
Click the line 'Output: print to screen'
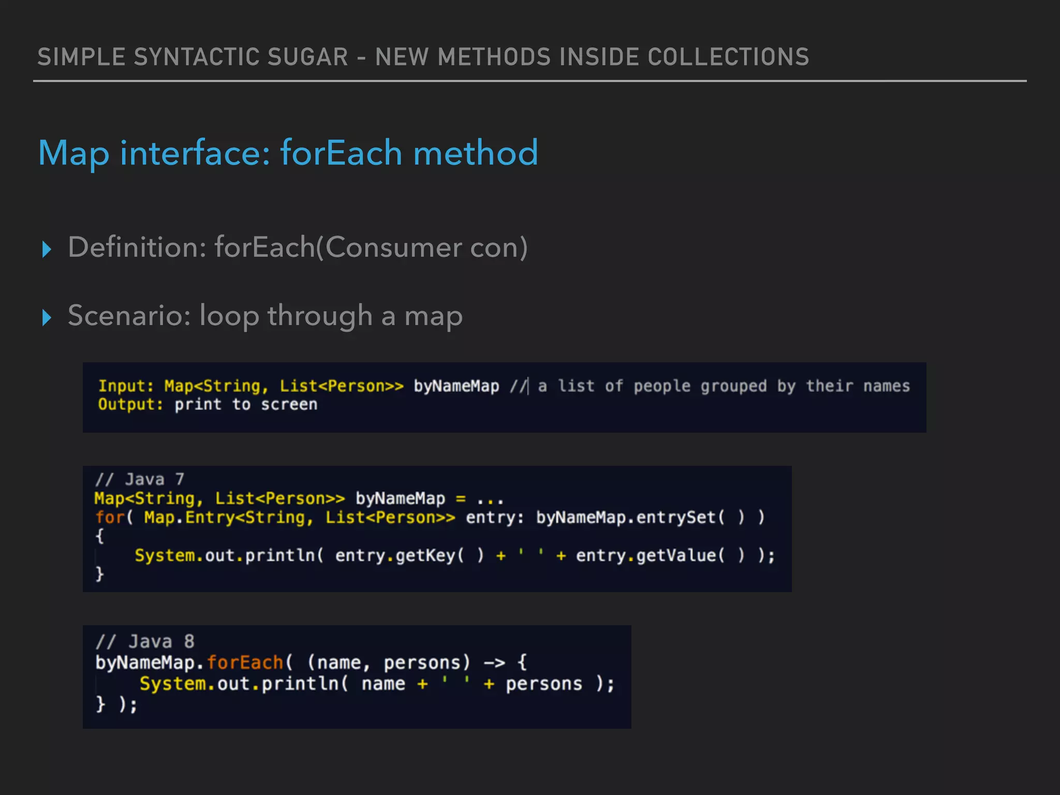click(208, 405)
